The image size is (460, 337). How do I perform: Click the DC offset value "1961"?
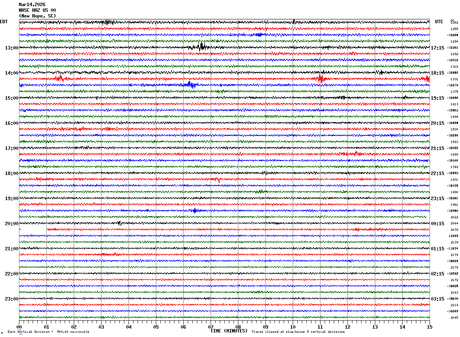(454, 205)
